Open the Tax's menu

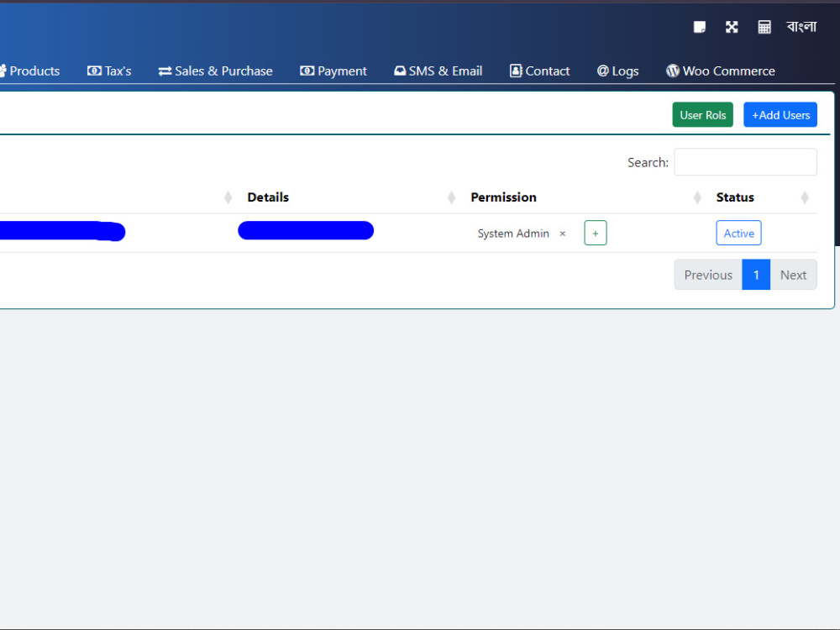[109, 71]
